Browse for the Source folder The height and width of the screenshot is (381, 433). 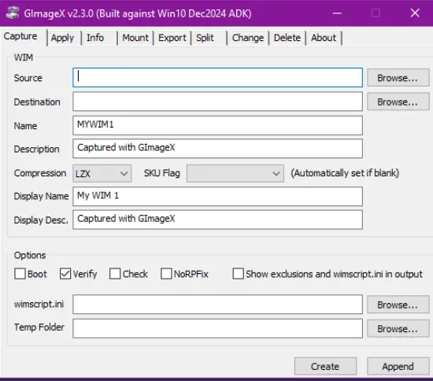coord(398,78)
